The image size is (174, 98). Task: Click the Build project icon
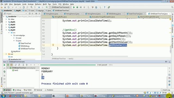47,7
